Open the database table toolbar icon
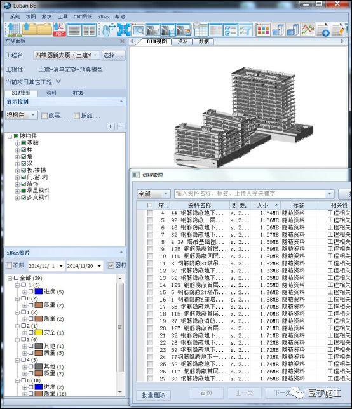Image resolution: width=352 pixels, height=409 pixels. pyautogui.click(x=200, y=29)
